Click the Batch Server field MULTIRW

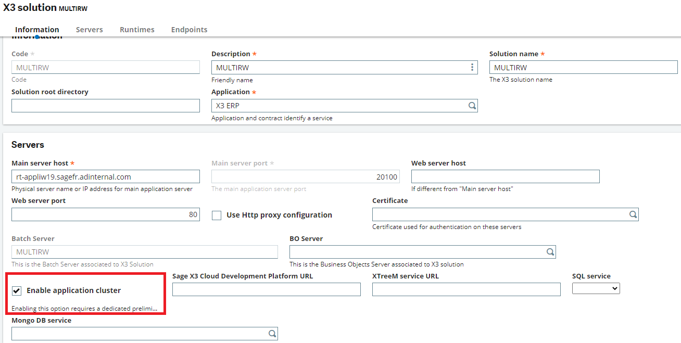(x=145, y=252)
